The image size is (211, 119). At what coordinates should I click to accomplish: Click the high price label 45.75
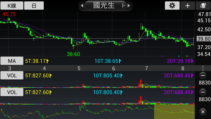(9, 14)
